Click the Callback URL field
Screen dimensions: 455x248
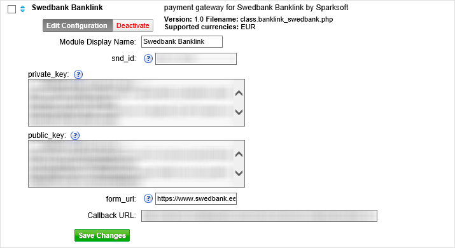pyautogui.click(x=259, y=216)
